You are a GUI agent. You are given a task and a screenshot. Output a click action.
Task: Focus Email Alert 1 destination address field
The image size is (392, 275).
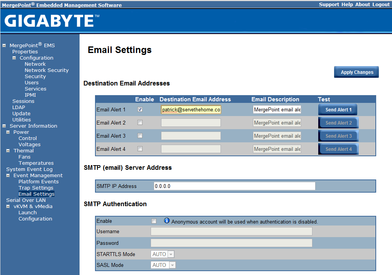[191, 109]
